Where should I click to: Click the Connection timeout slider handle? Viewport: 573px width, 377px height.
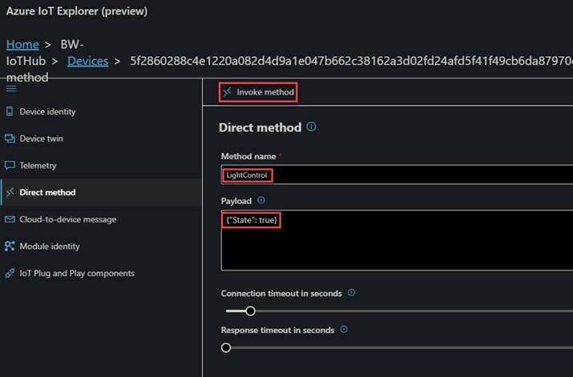[x=250, y=311]
